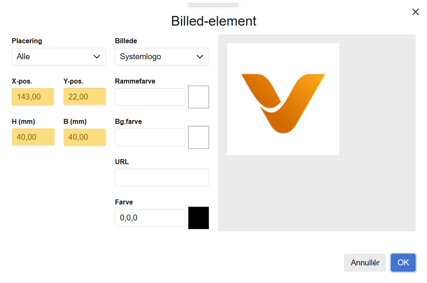
Task: Open the Billede dropdown showing Systemlogo
Action: [x=162, y=56]
